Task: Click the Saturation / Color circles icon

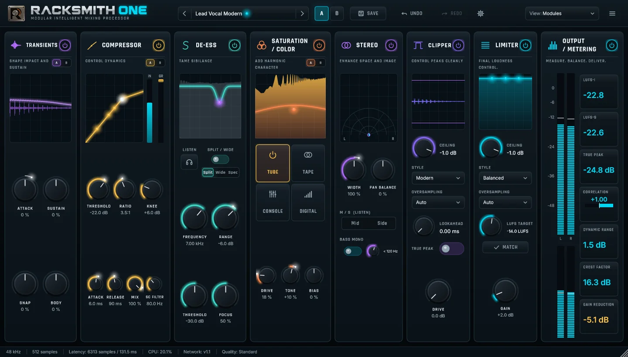Action: [x=262, y=45]
